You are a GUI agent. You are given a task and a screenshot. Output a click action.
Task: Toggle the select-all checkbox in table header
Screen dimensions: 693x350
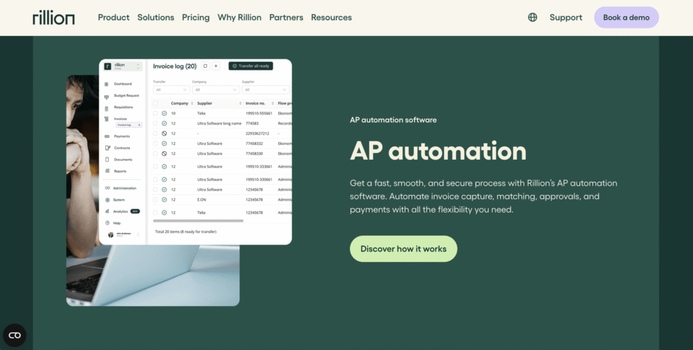[155, 103]
